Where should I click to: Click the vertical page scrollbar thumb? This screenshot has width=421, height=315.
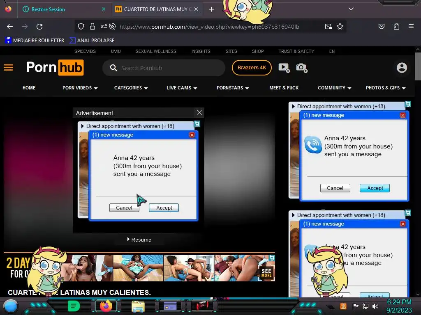pyautogui.click(x=418, y=66)
